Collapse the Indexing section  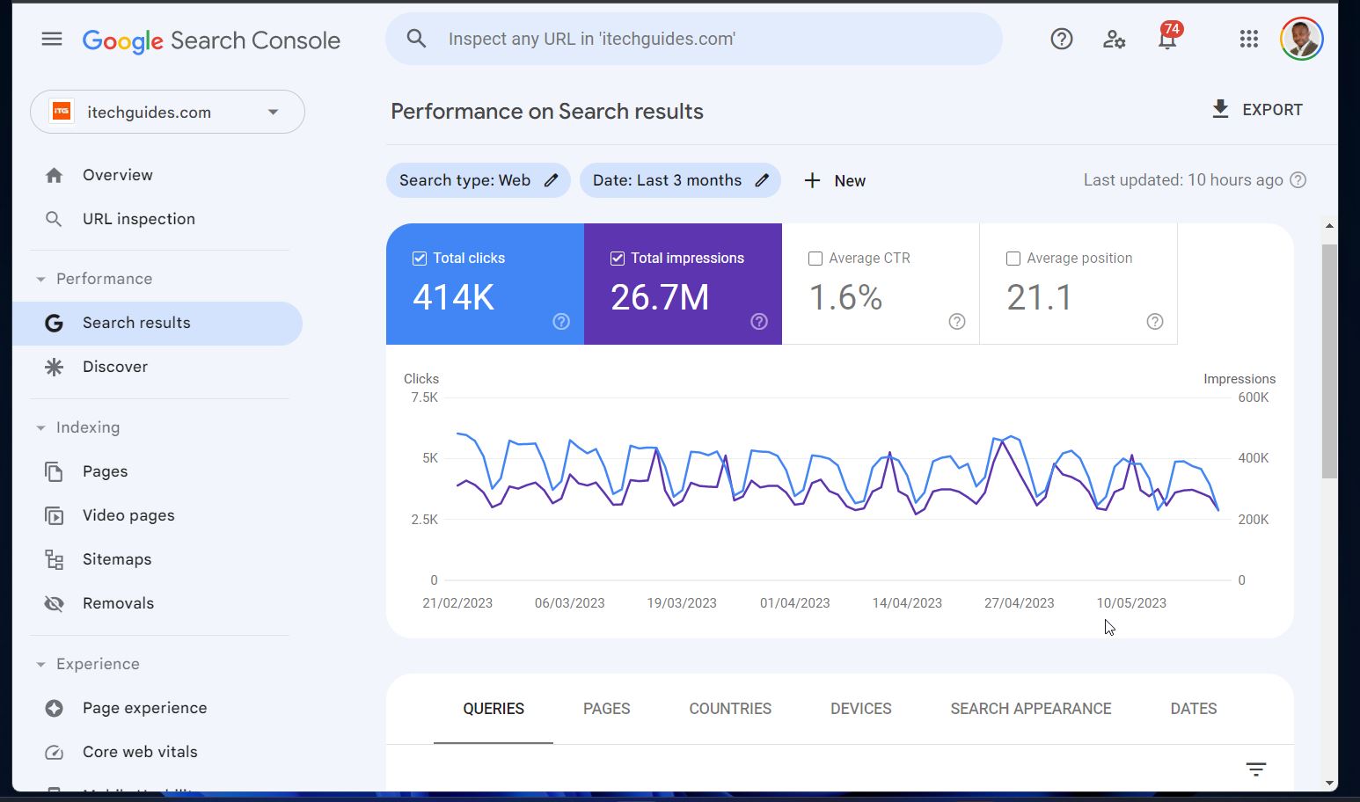40,427
